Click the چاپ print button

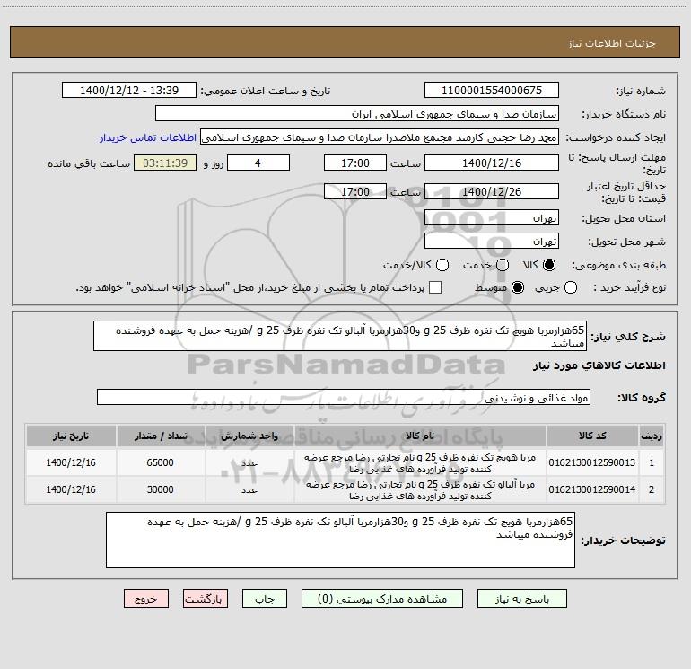tap(265, 599)
